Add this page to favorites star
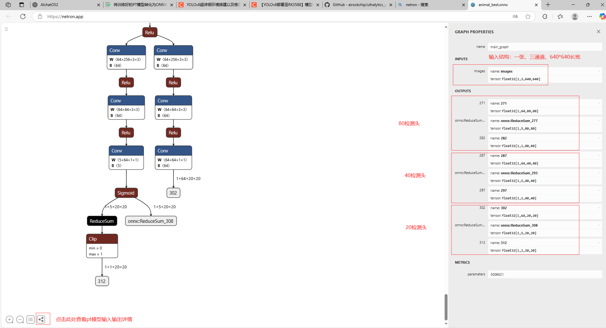Image resolution: width=606 pixels, height=328 pixels. 528,16
